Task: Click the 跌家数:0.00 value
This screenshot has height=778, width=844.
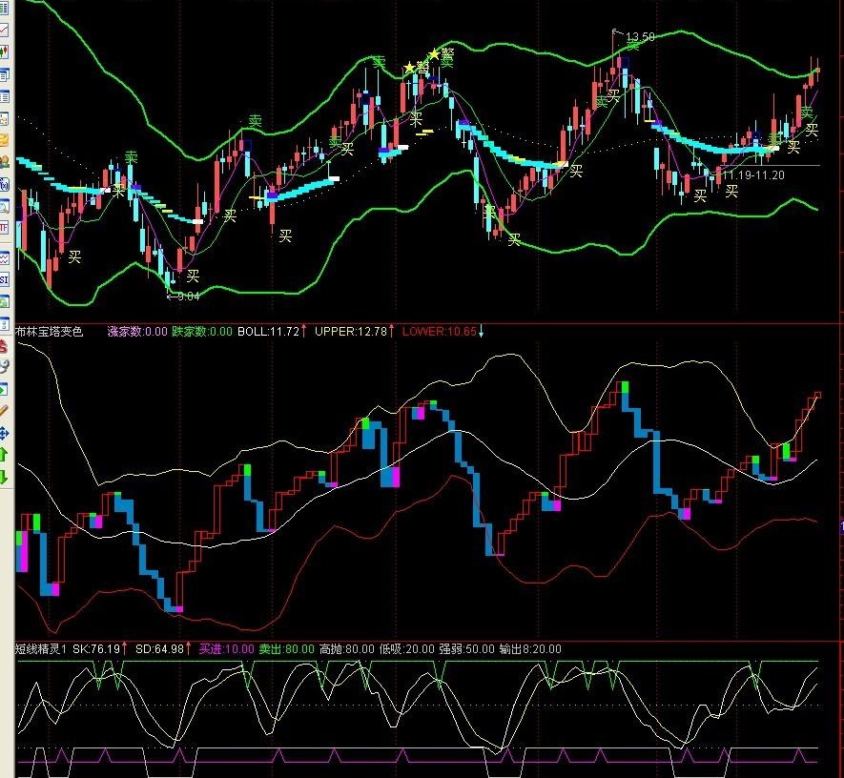Action: click(x=202, y=332)
